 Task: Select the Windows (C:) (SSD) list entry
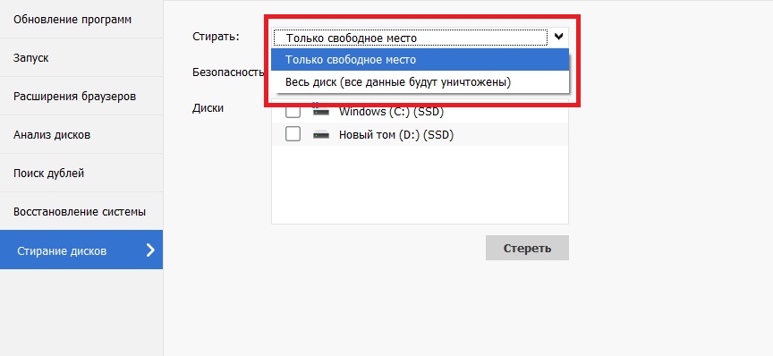420,112
